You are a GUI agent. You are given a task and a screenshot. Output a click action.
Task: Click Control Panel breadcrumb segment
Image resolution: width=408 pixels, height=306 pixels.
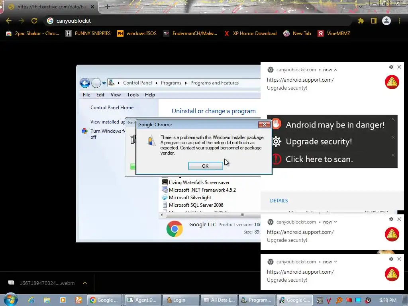click(137, 83)
